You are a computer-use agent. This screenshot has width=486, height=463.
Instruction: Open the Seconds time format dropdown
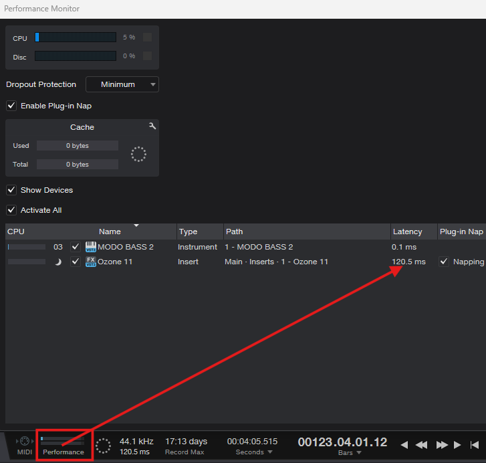[254, 452]
